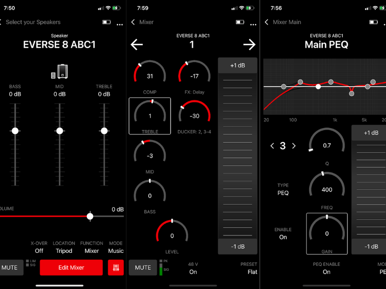Tap the battery icon on the Mixer Main header
The width and height of the screenshot is (386, 289).
(373, 22)
